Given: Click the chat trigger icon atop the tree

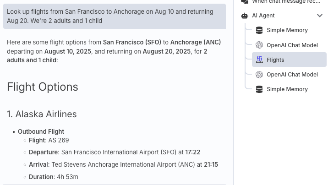Looking at the screenshot, I should pyautogui.click(x=245, y=2).
